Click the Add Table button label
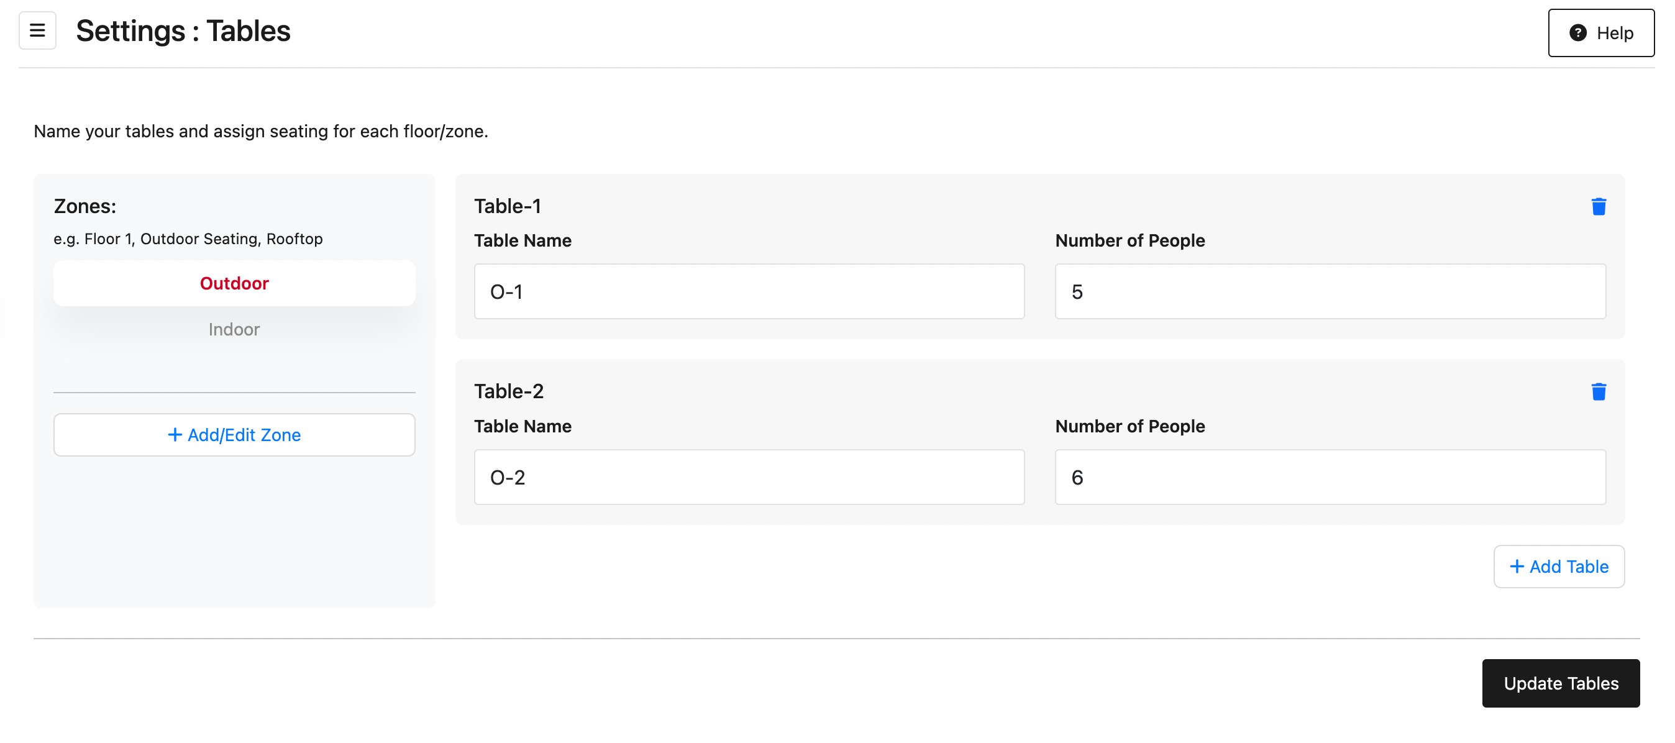The height and width of the screenshot is (743, 1675). pyautogui.click(x=1568, y=567)
